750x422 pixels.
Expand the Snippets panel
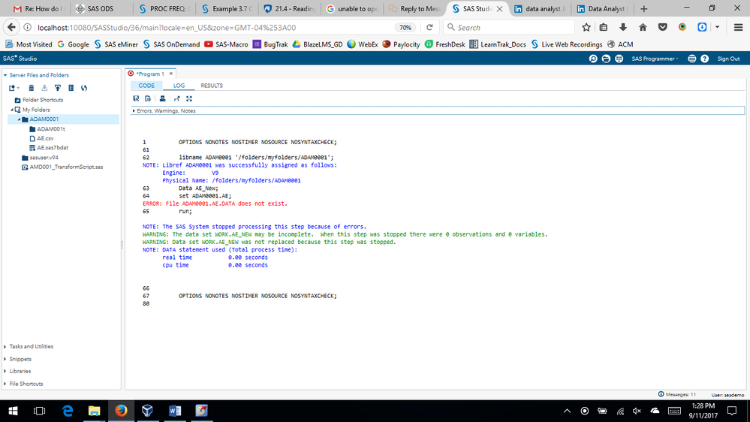click(x=5, y=359)
